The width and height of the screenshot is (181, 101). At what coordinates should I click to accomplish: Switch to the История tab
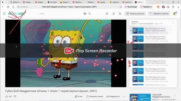(52, 2)
